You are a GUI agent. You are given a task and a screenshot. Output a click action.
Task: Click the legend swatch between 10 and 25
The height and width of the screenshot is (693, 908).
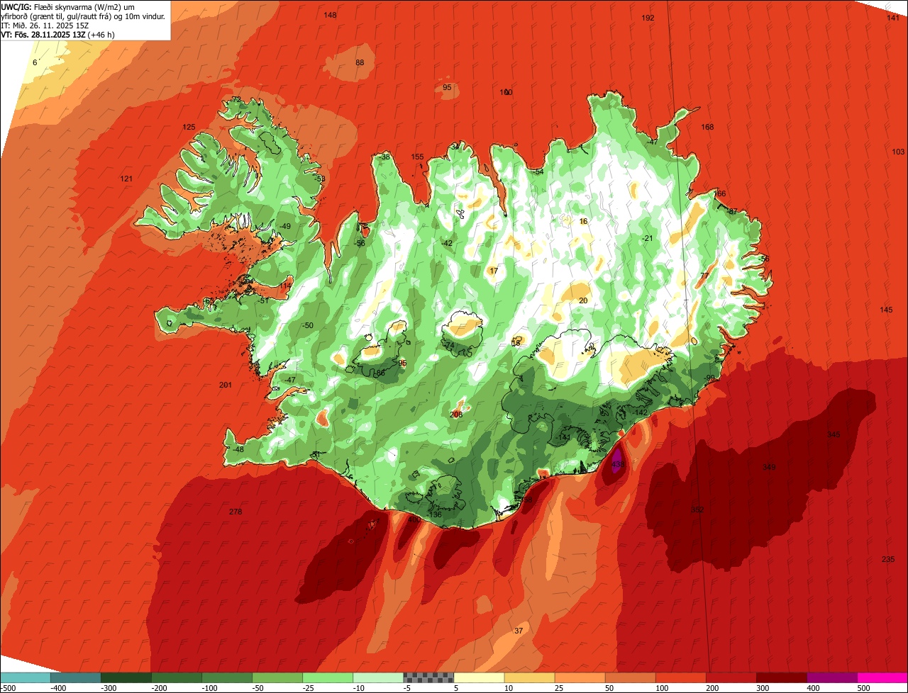click(x=529, y=677)
